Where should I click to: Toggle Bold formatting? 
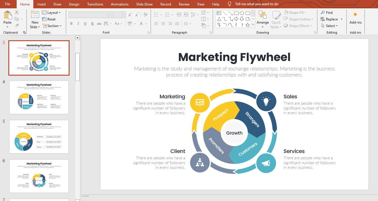[71, 24]
